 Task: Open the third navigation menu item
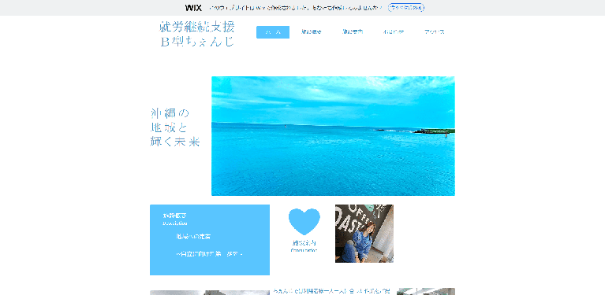tap(353, 32)
